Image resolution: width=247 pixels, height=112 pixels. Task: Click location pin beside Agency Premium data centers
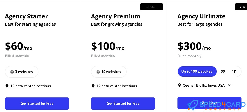tap(93, 86)
